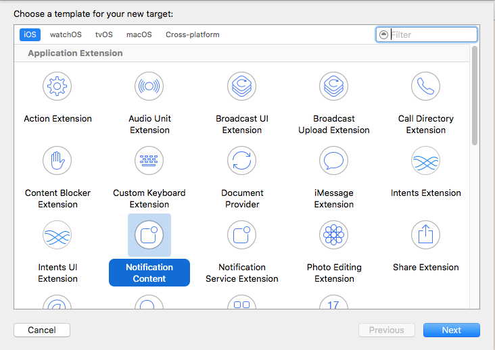Screen dimensions: 495x350
Task: Switch to the tvOS platform tab
Action: pos(103,34)
